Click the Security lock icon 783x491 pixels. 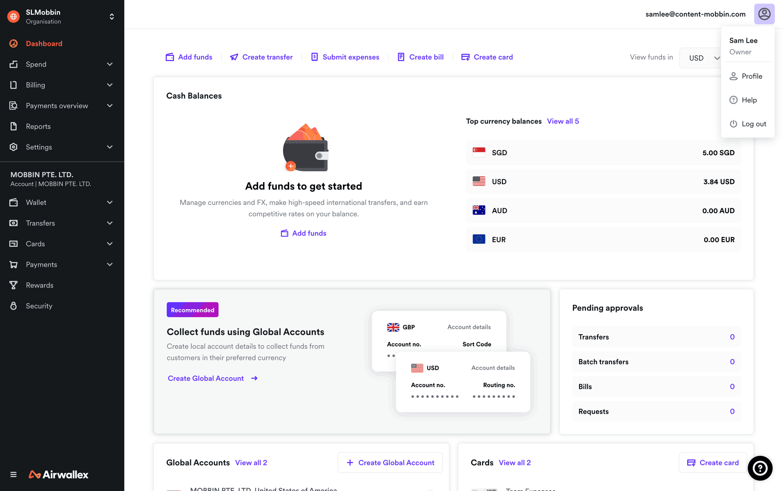[13, 306]
